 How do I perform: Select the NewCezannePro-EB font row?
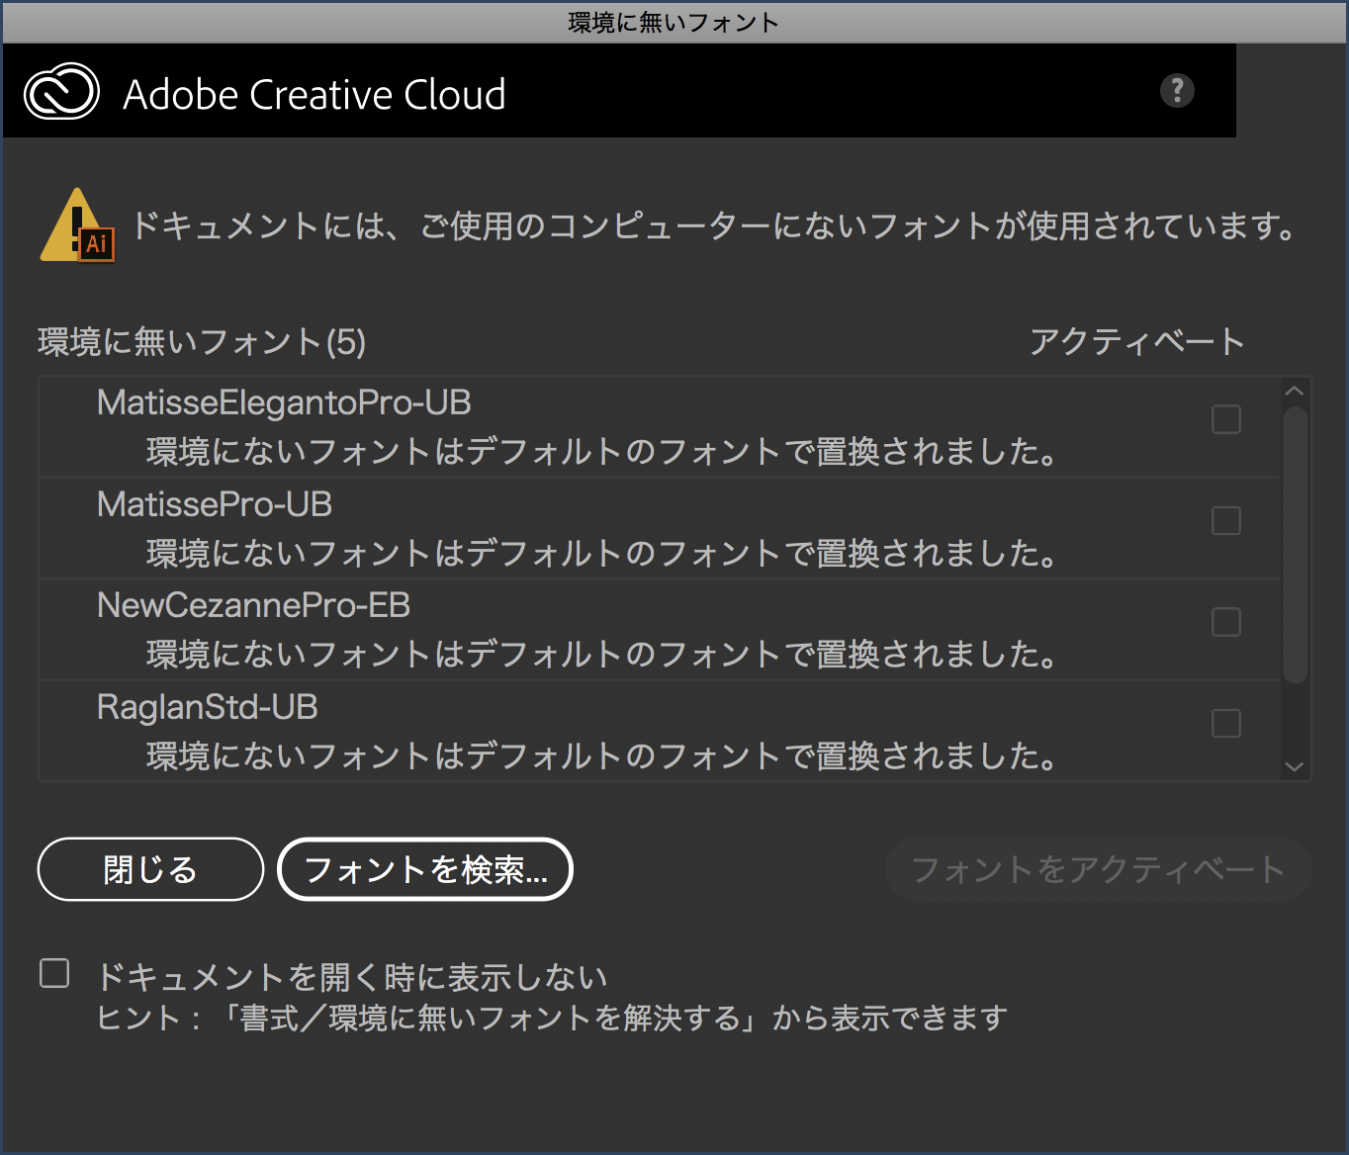click(660, 630)
